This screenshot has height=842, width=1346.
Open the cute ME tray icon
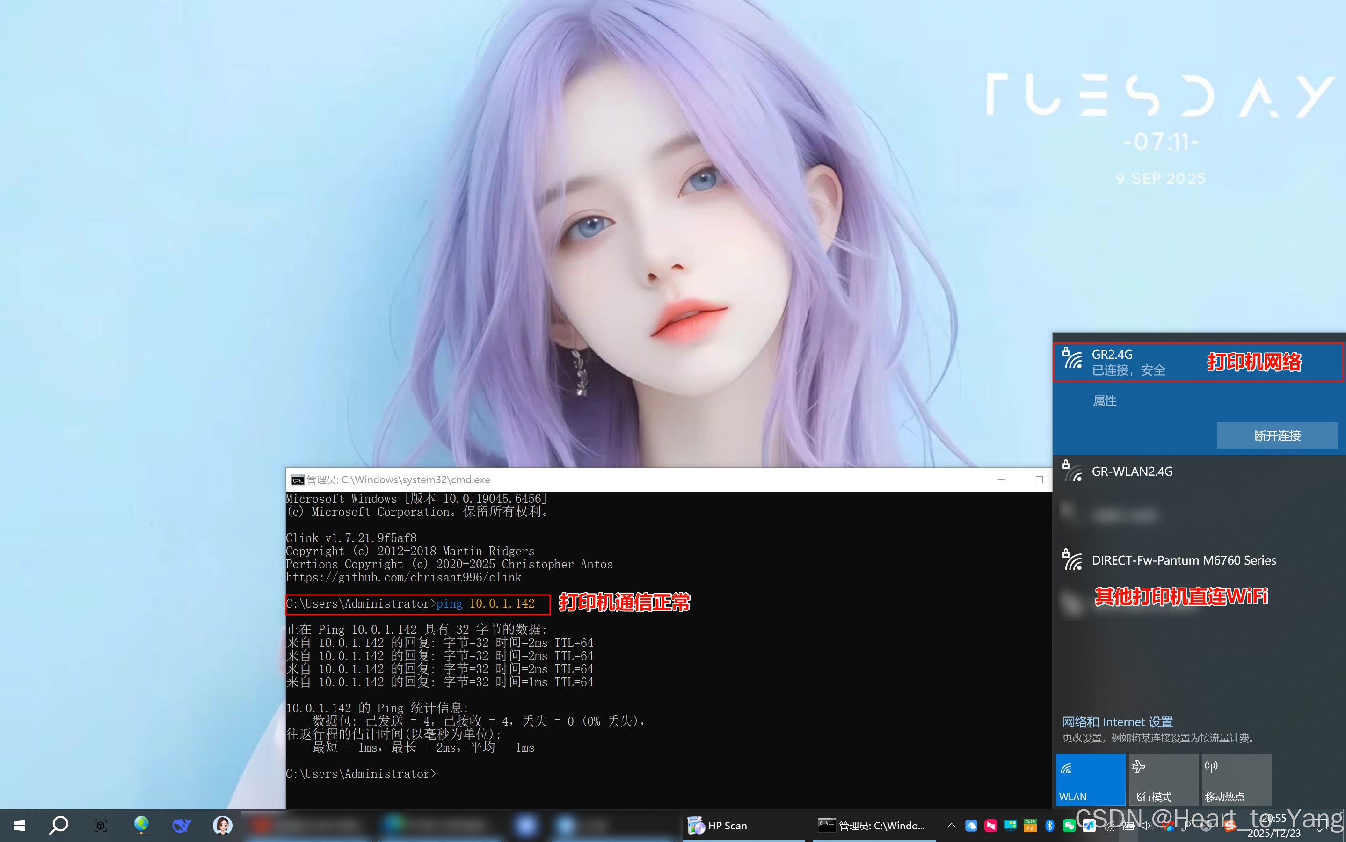[x=1030, y=825]
